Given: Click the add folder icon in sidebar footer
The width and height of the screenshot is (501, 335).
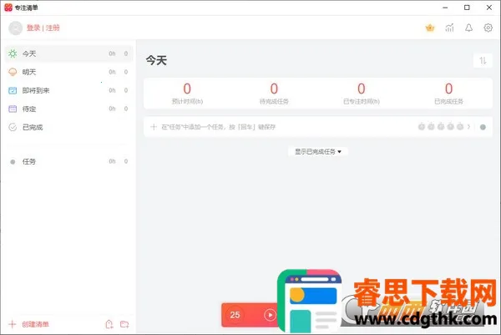Looking at the screenshot, I should coord(124,324).
